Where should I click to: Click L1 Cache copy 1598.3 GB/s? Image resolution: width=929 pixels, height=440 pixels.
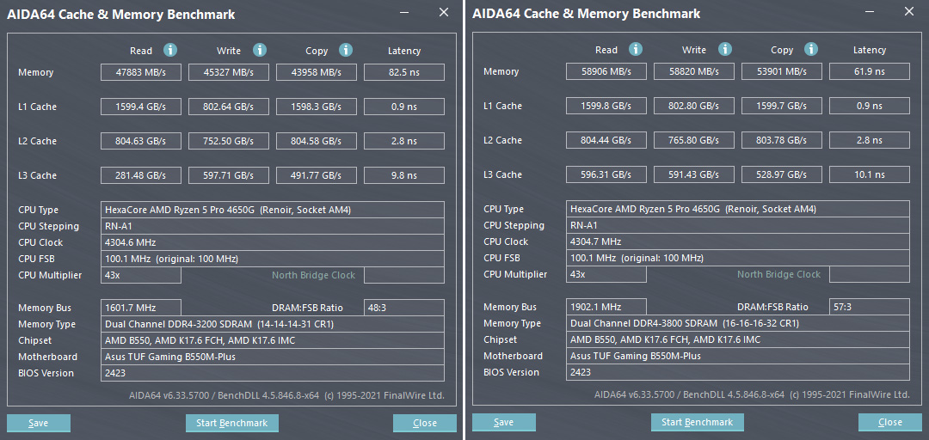point(317,107)
